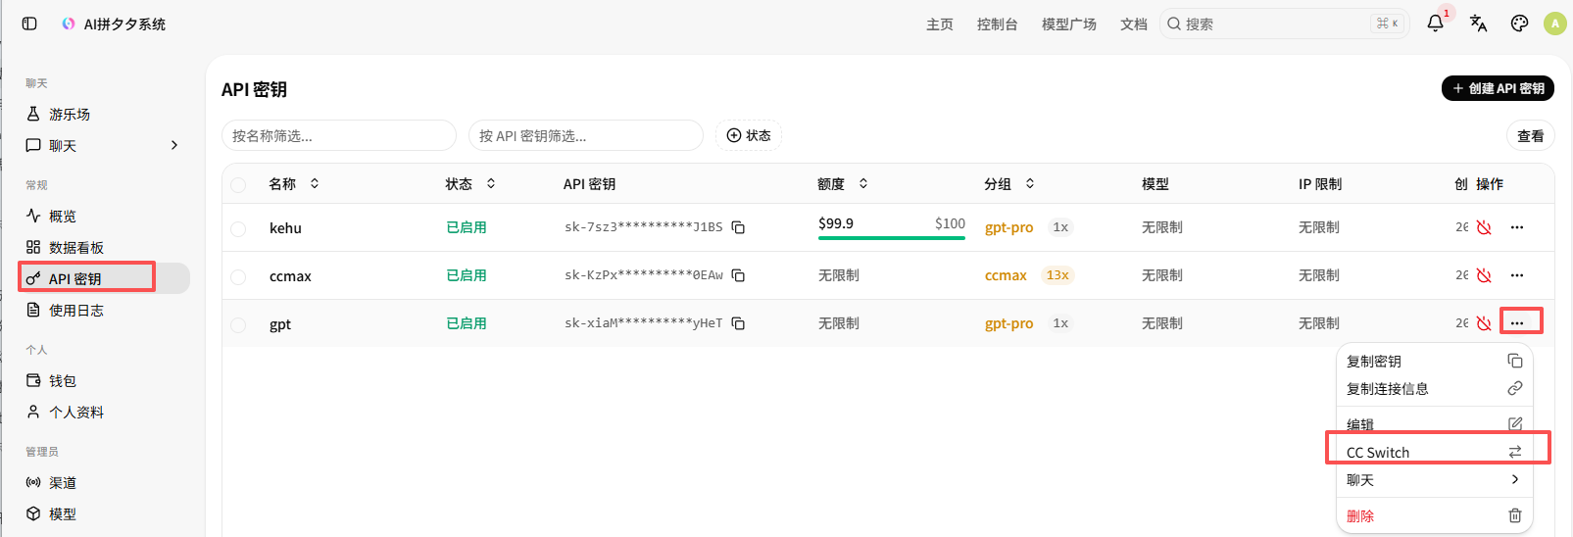Select the API 密钥 sidebar item

[104, 278]
